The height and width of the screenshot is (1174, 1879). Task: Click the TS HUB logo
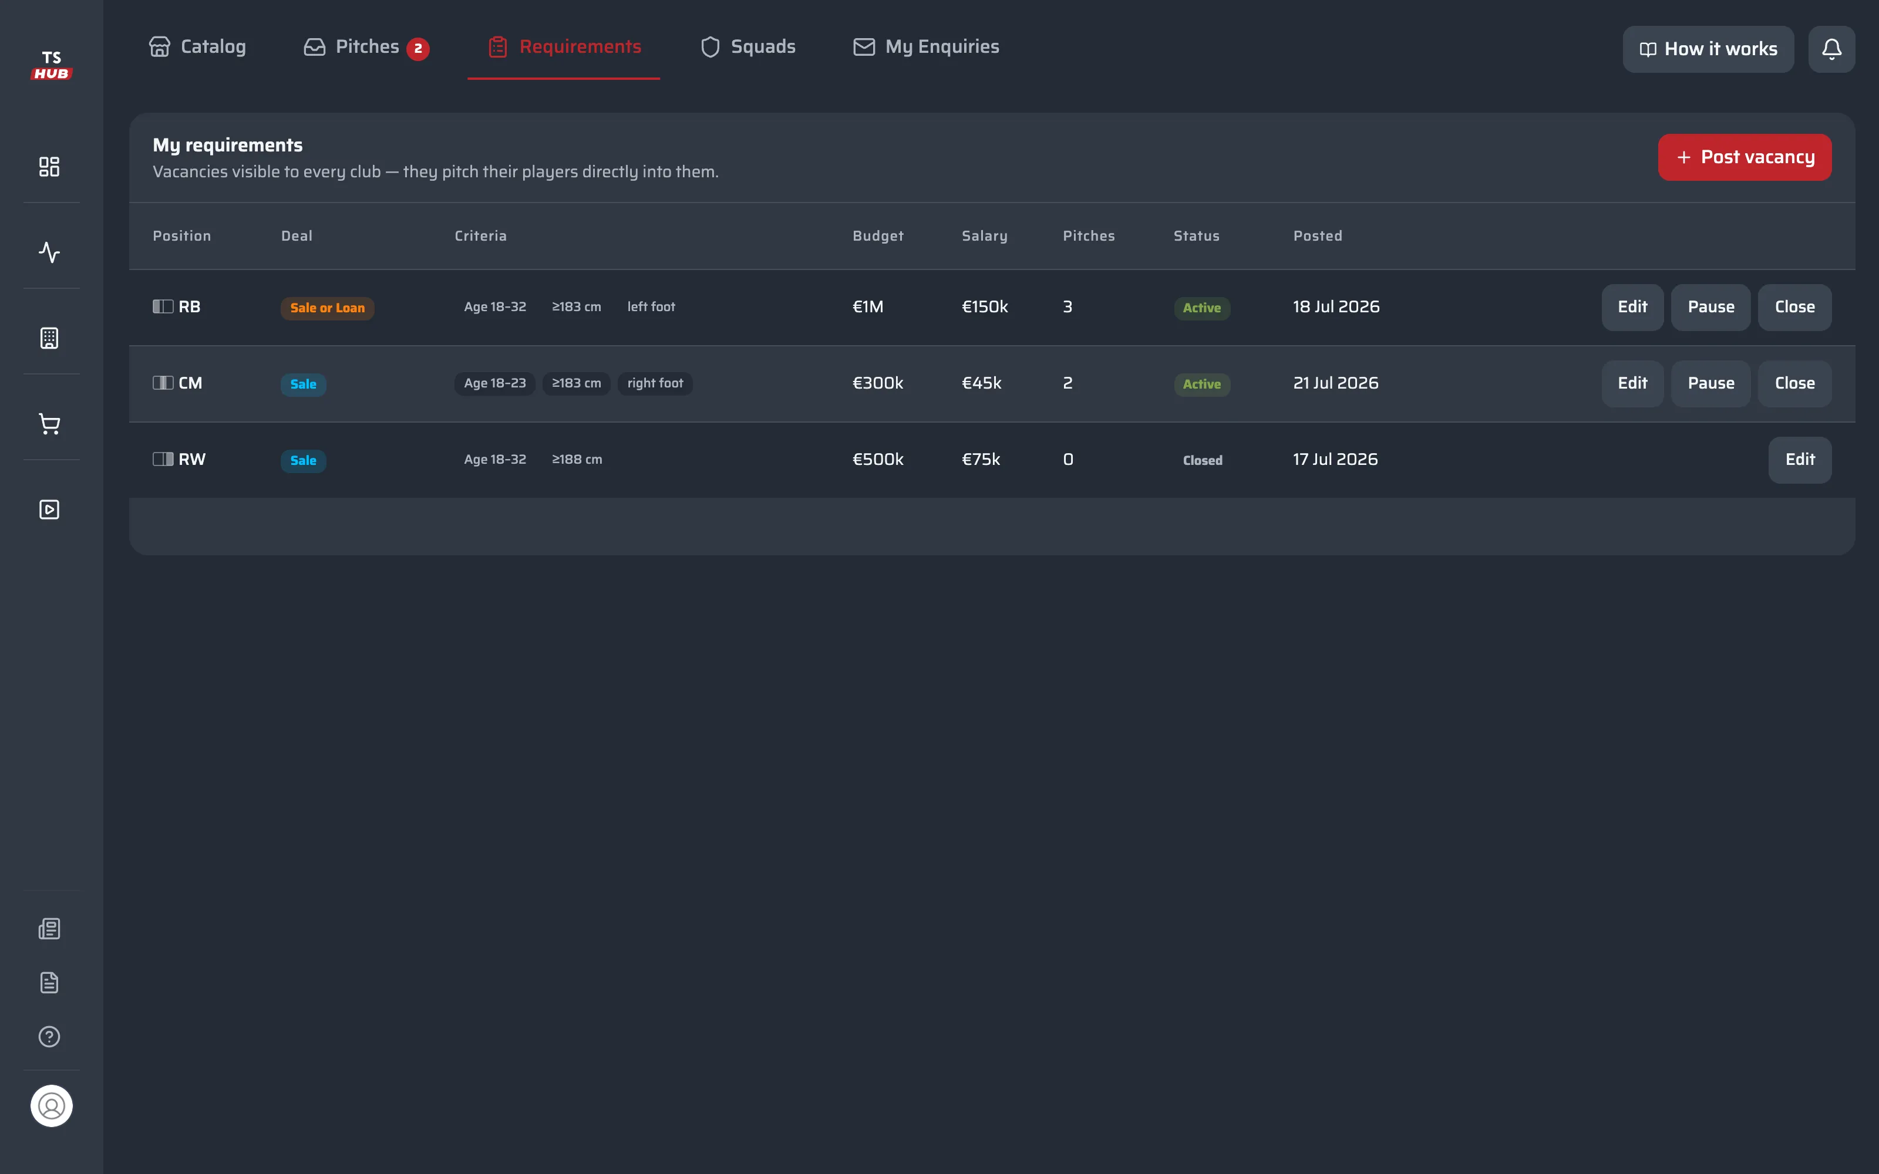point(51,65)
